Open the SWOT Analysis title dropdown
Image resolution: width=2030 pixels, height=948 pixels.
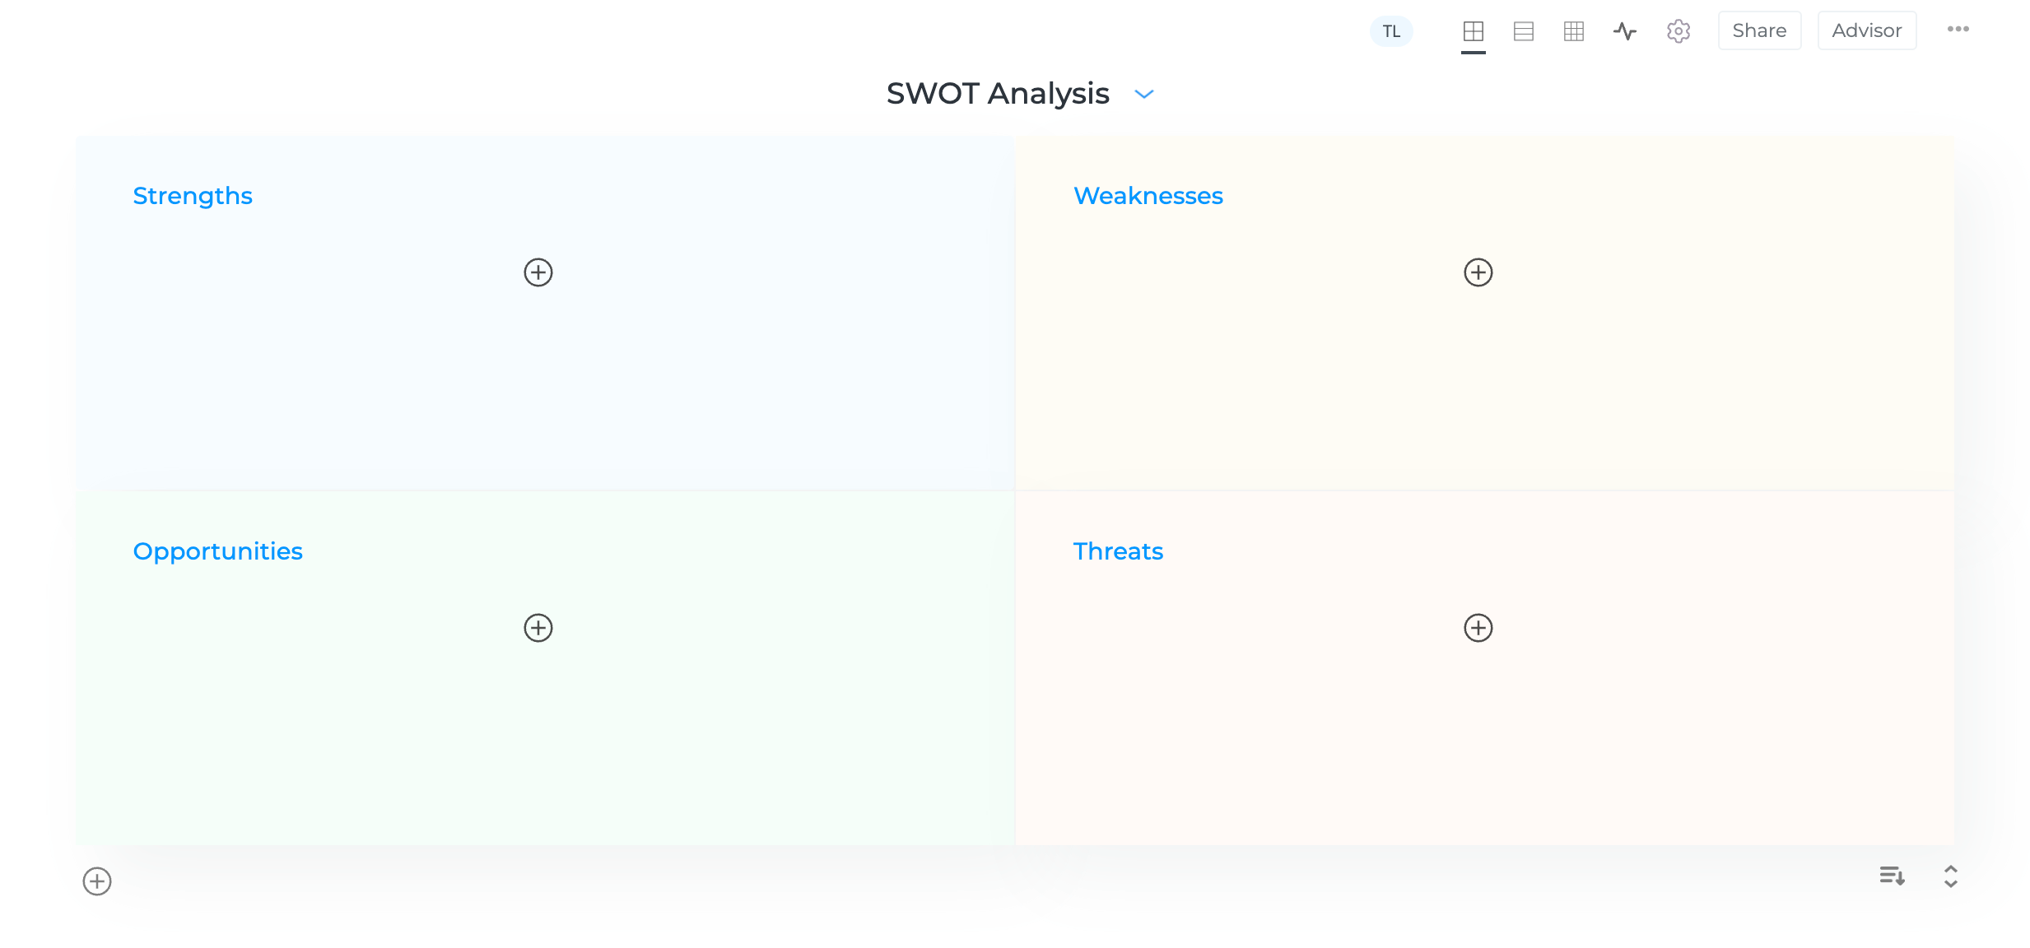point(1144,94)
